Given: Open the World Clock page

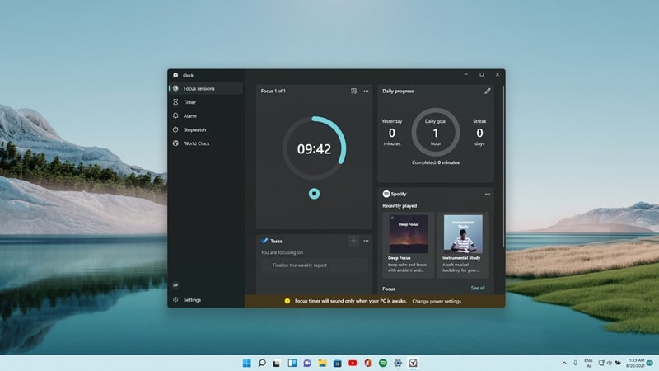Looking at the screenshot, I should 205,143.
